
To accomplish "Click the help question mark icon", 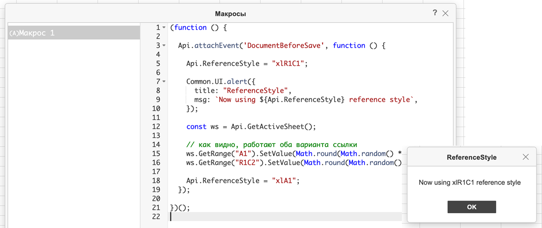I will tap(435, 13).
